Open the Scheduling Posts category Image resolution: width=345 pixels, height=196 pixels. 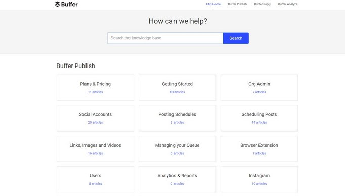click(x=259, y=118)
